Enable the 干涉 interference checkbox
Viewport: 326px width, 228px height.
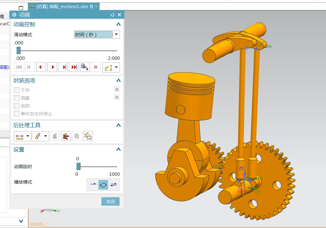tap(17, 90)
